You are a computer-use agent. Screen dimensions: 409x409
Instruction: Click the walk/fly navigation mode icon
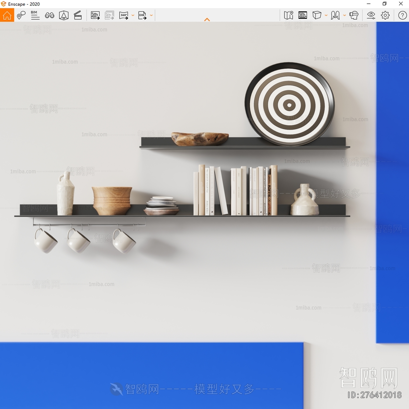tap(335, 15)
